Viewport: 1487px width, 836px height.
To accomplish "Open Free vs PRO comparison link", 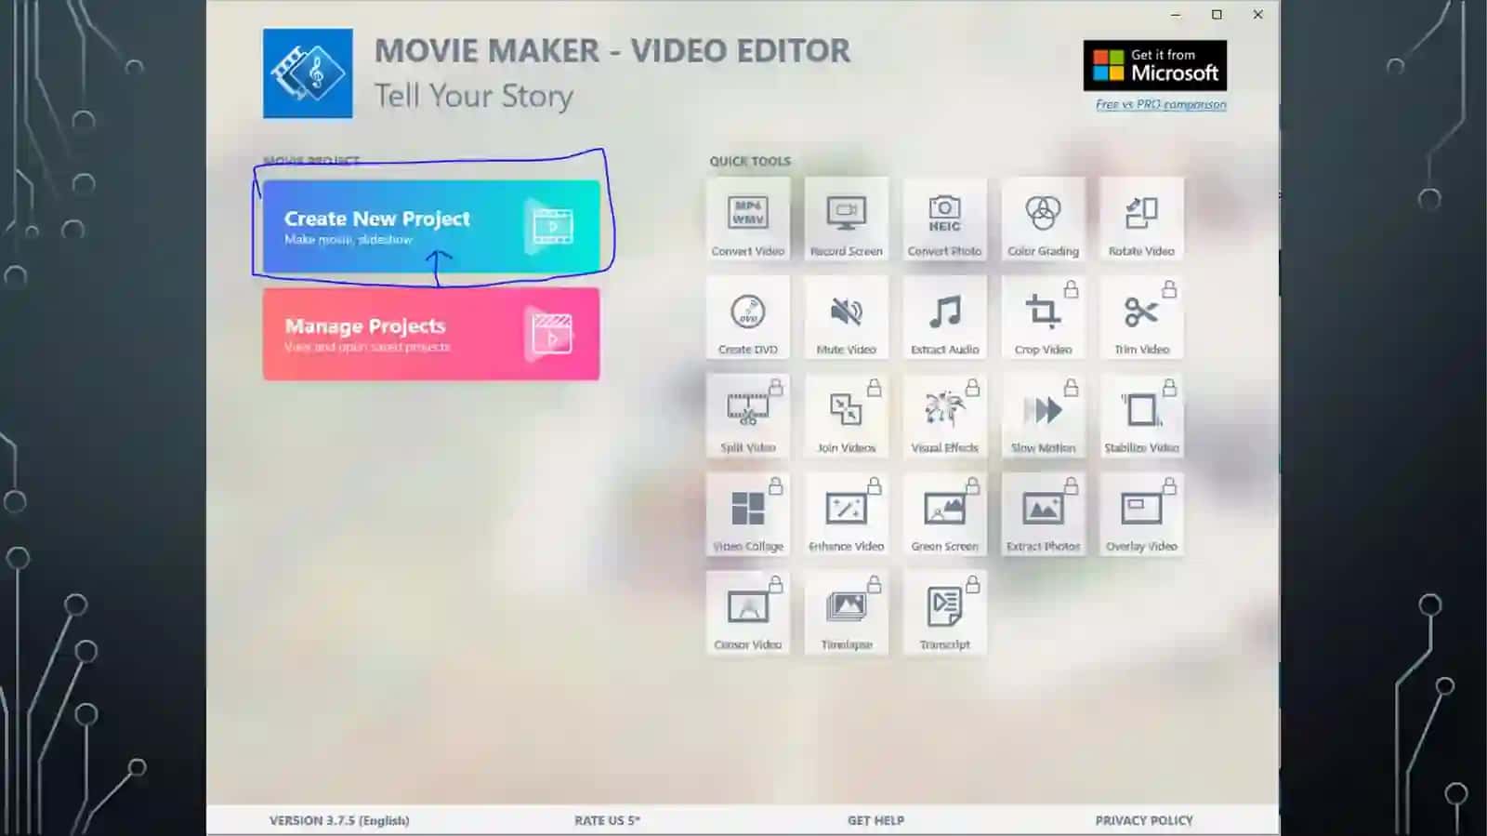I will [1161, 104].
